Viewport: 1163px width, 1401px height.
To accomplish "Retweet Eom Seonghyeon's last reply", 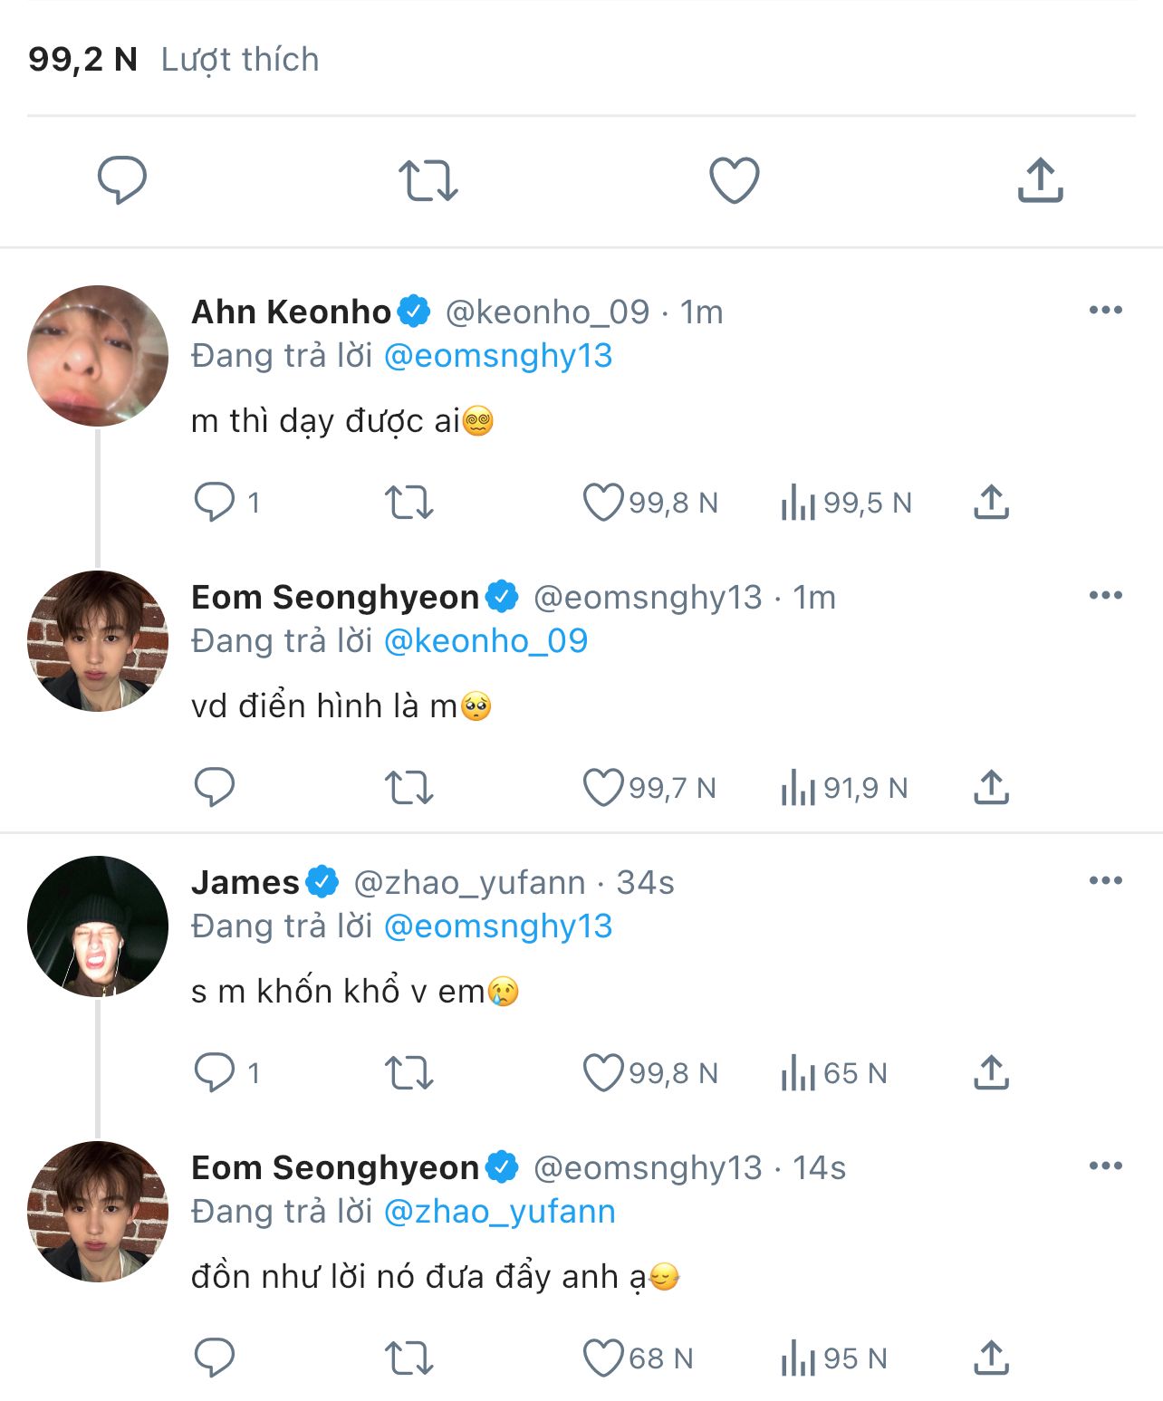I will pos(409,1358).
